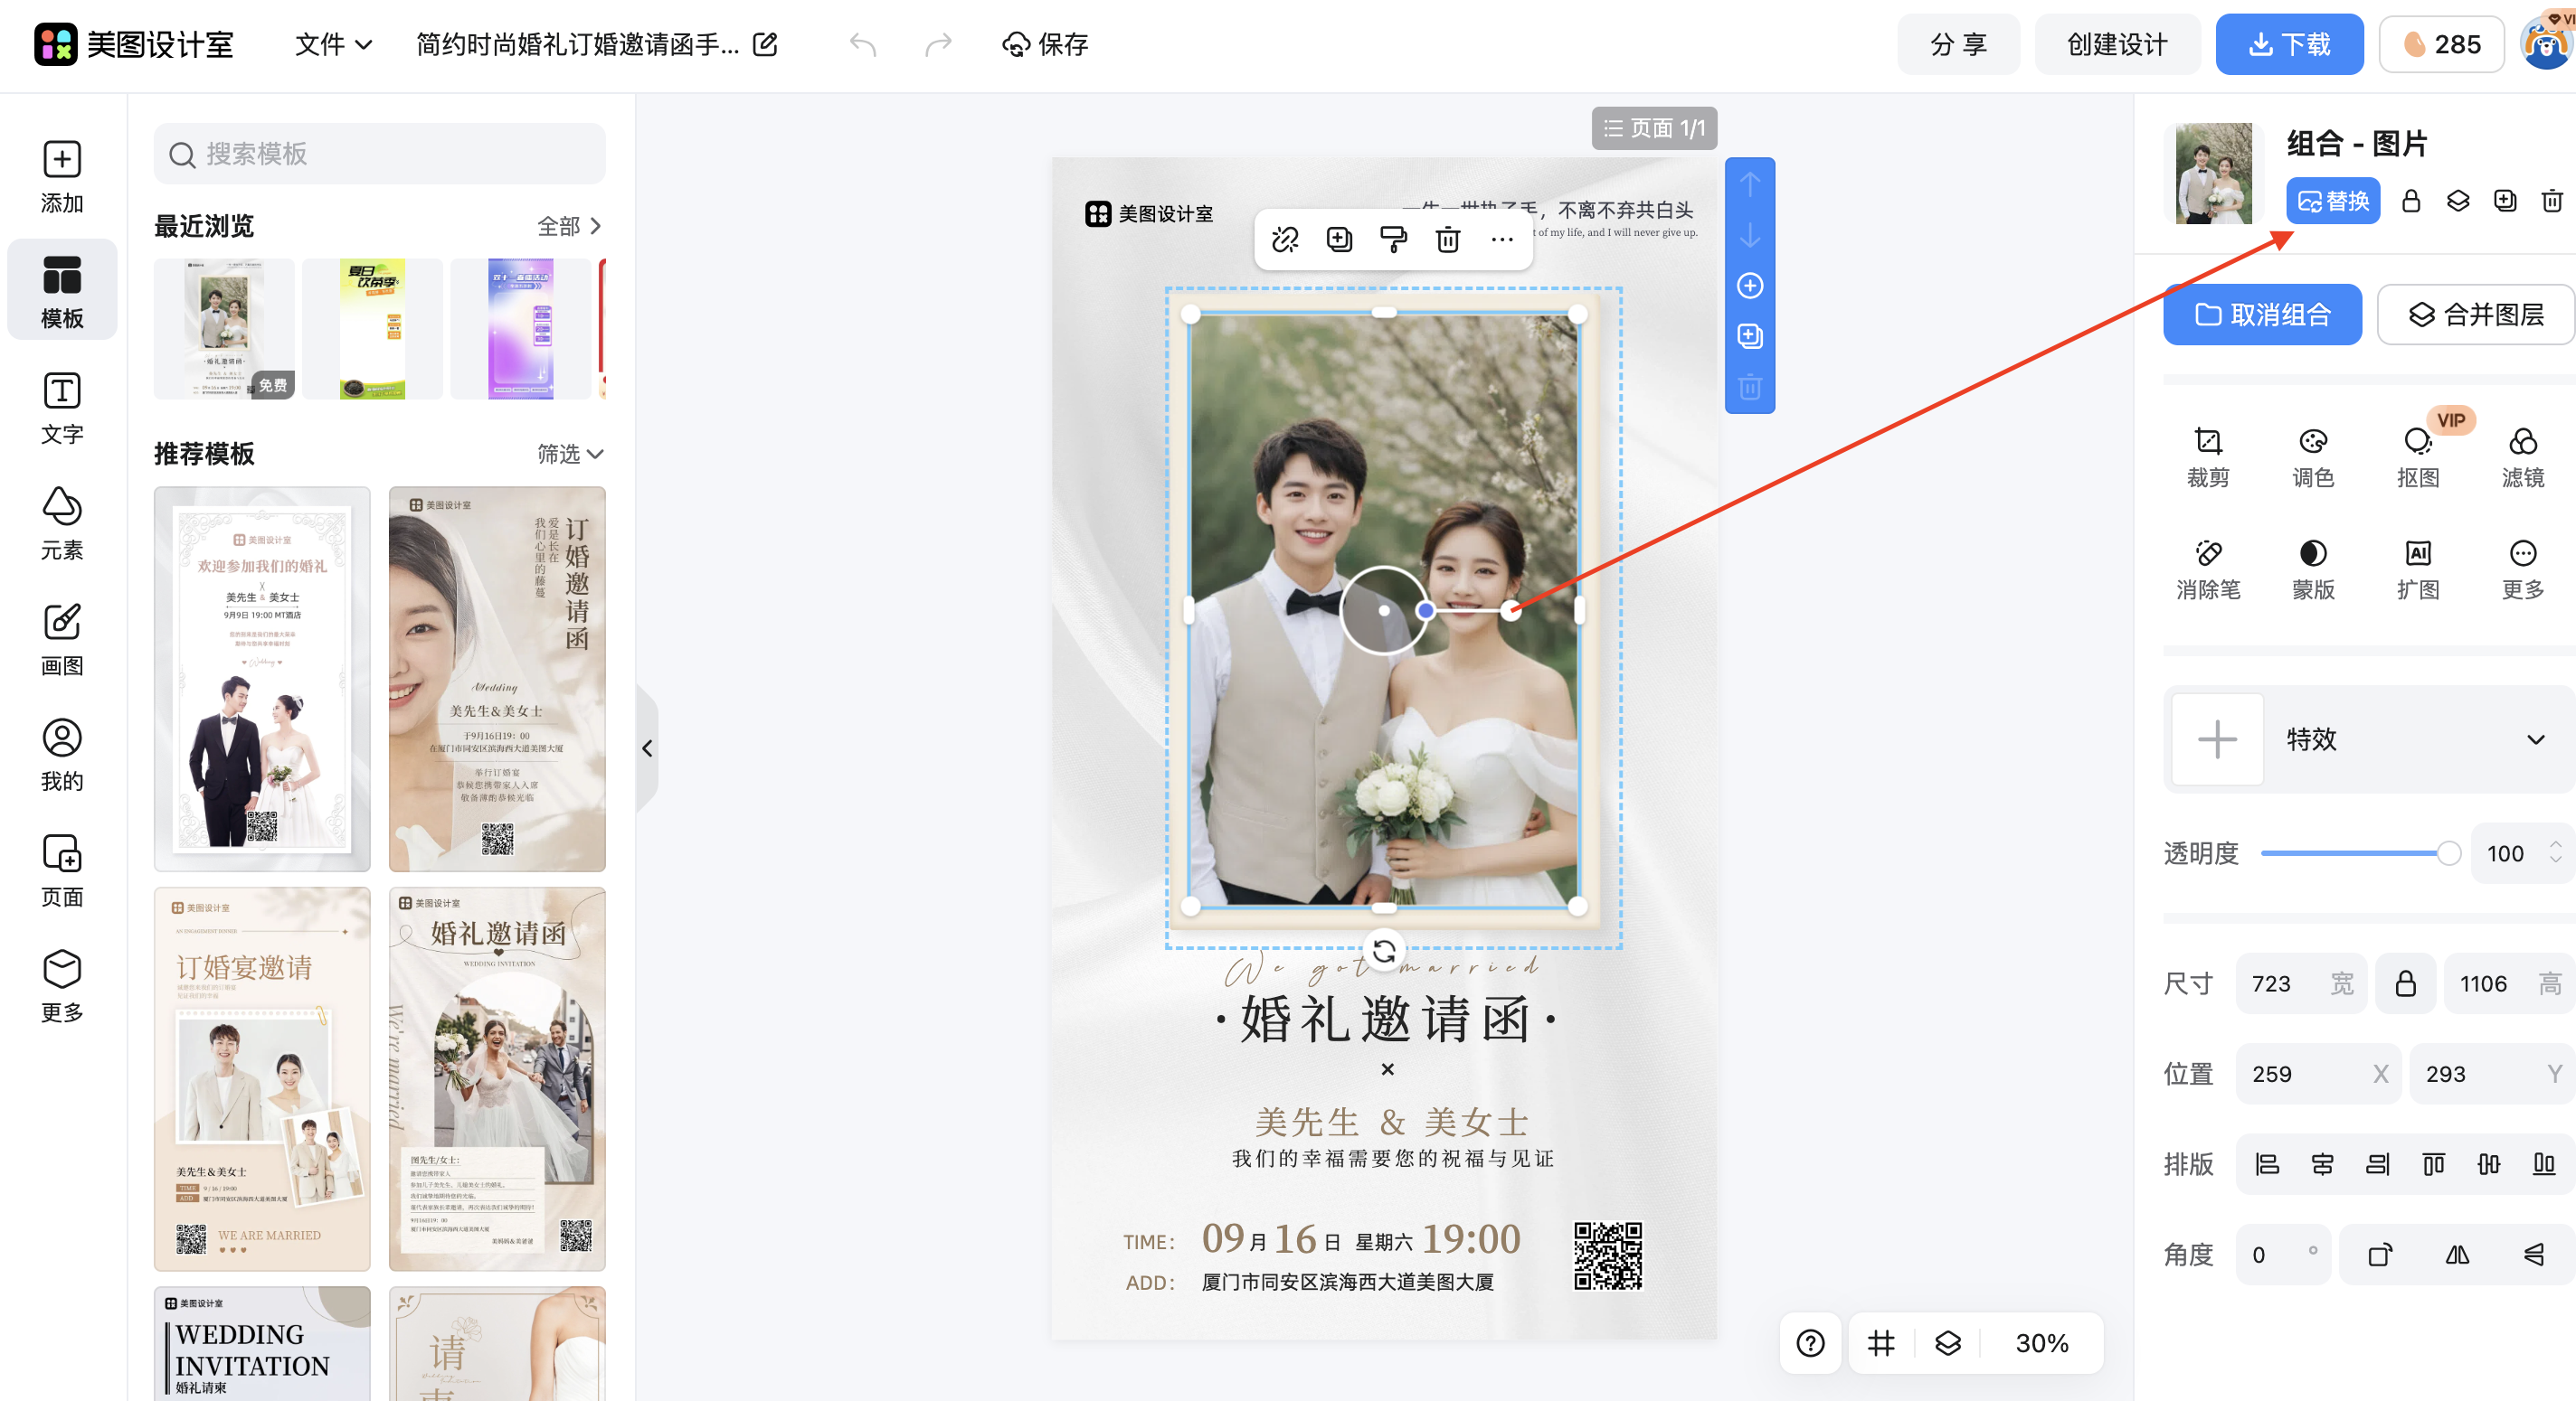Viewport: 2576px width, 1401px height.
Task: Toggle the grid display button at bottom
Action: point(1880,1343)
